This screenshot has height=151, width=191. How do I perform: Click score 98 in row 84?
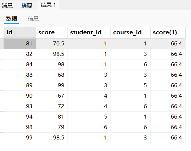[x=52, y=65]
